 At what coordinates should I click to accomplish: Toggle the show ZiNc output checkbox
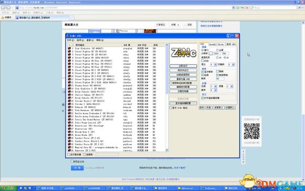pos(170,108)
